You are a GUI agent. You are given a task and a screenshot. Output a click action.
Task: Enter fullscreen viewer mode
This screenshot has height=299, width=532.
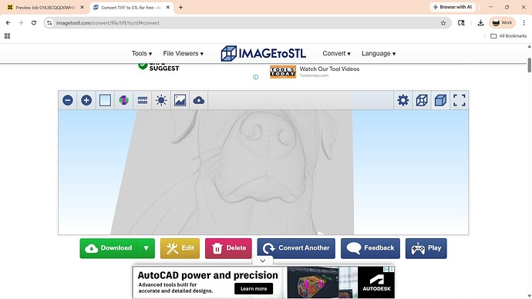[x=460, y=100]
